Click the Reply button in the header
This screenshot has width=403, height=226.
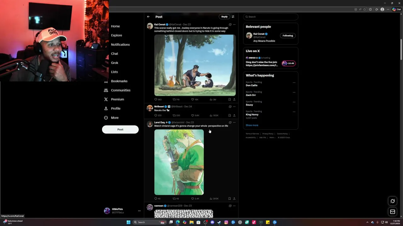tap(224, 17)
